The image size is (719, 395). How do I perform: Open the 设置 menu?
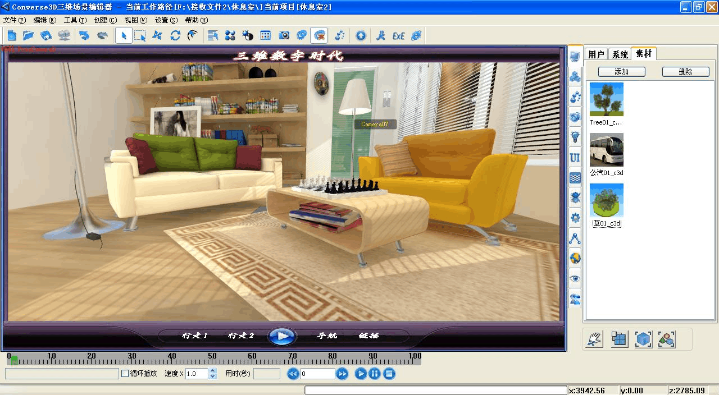[x=166, y=20]
